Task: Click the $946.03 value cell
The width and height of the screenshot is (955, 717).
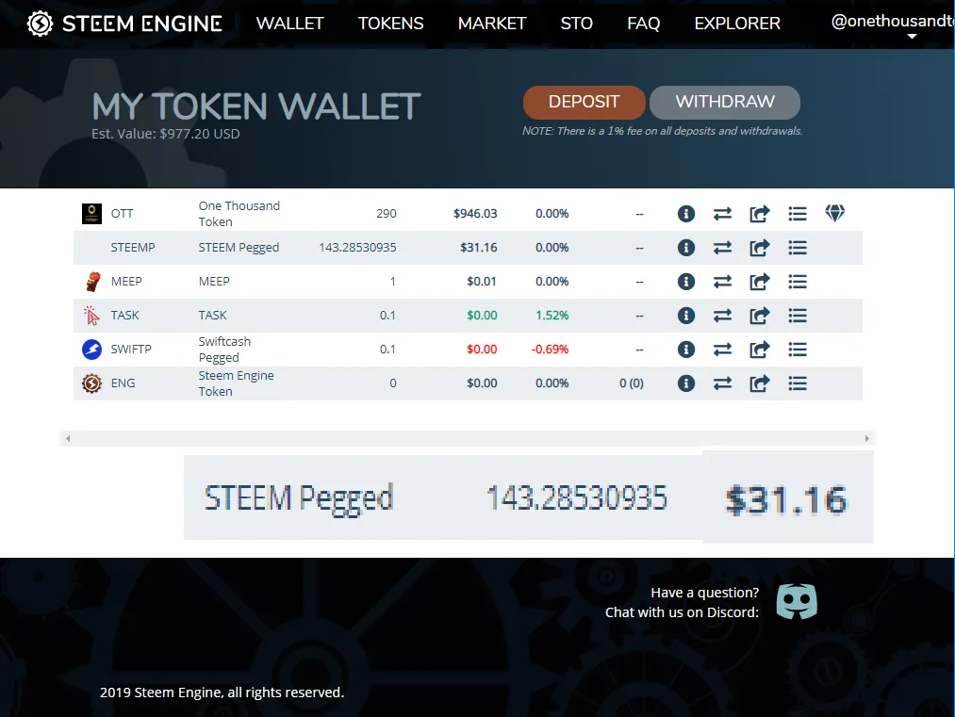Action: point(475,214)
